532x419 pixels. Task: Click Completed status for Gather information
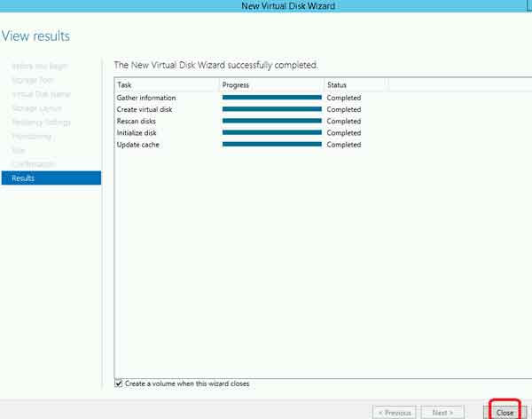[x=344, y=98]
